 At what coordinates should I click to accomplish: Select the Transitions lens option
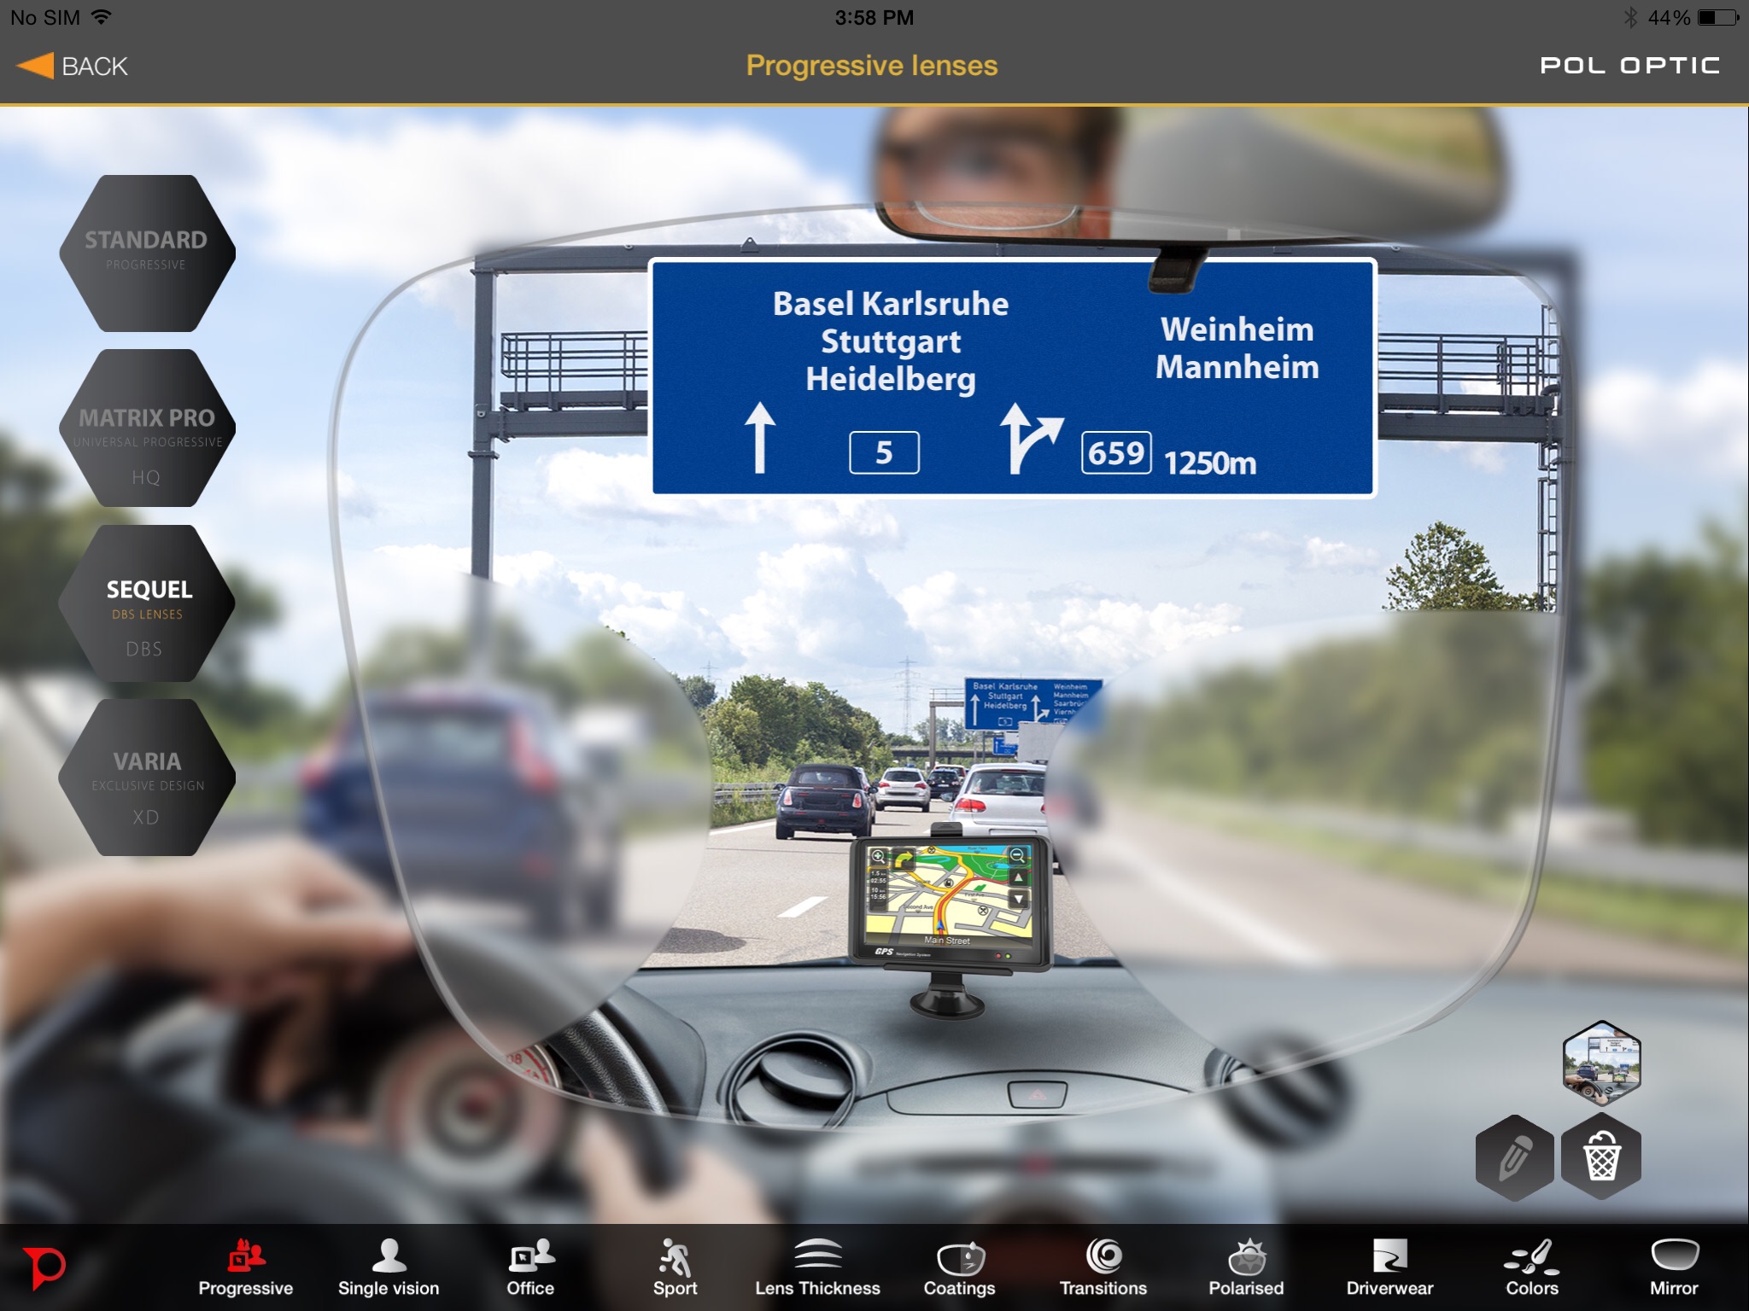coord(1102,1260)
